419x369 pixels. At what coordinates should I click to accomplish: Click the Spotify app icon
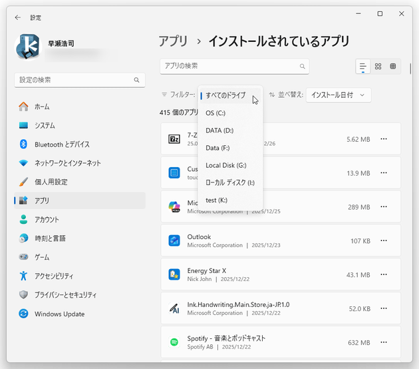[174, 342]
